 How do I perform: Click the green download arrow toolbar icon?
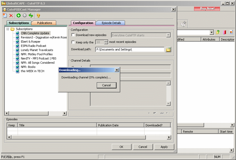(18, 16)
